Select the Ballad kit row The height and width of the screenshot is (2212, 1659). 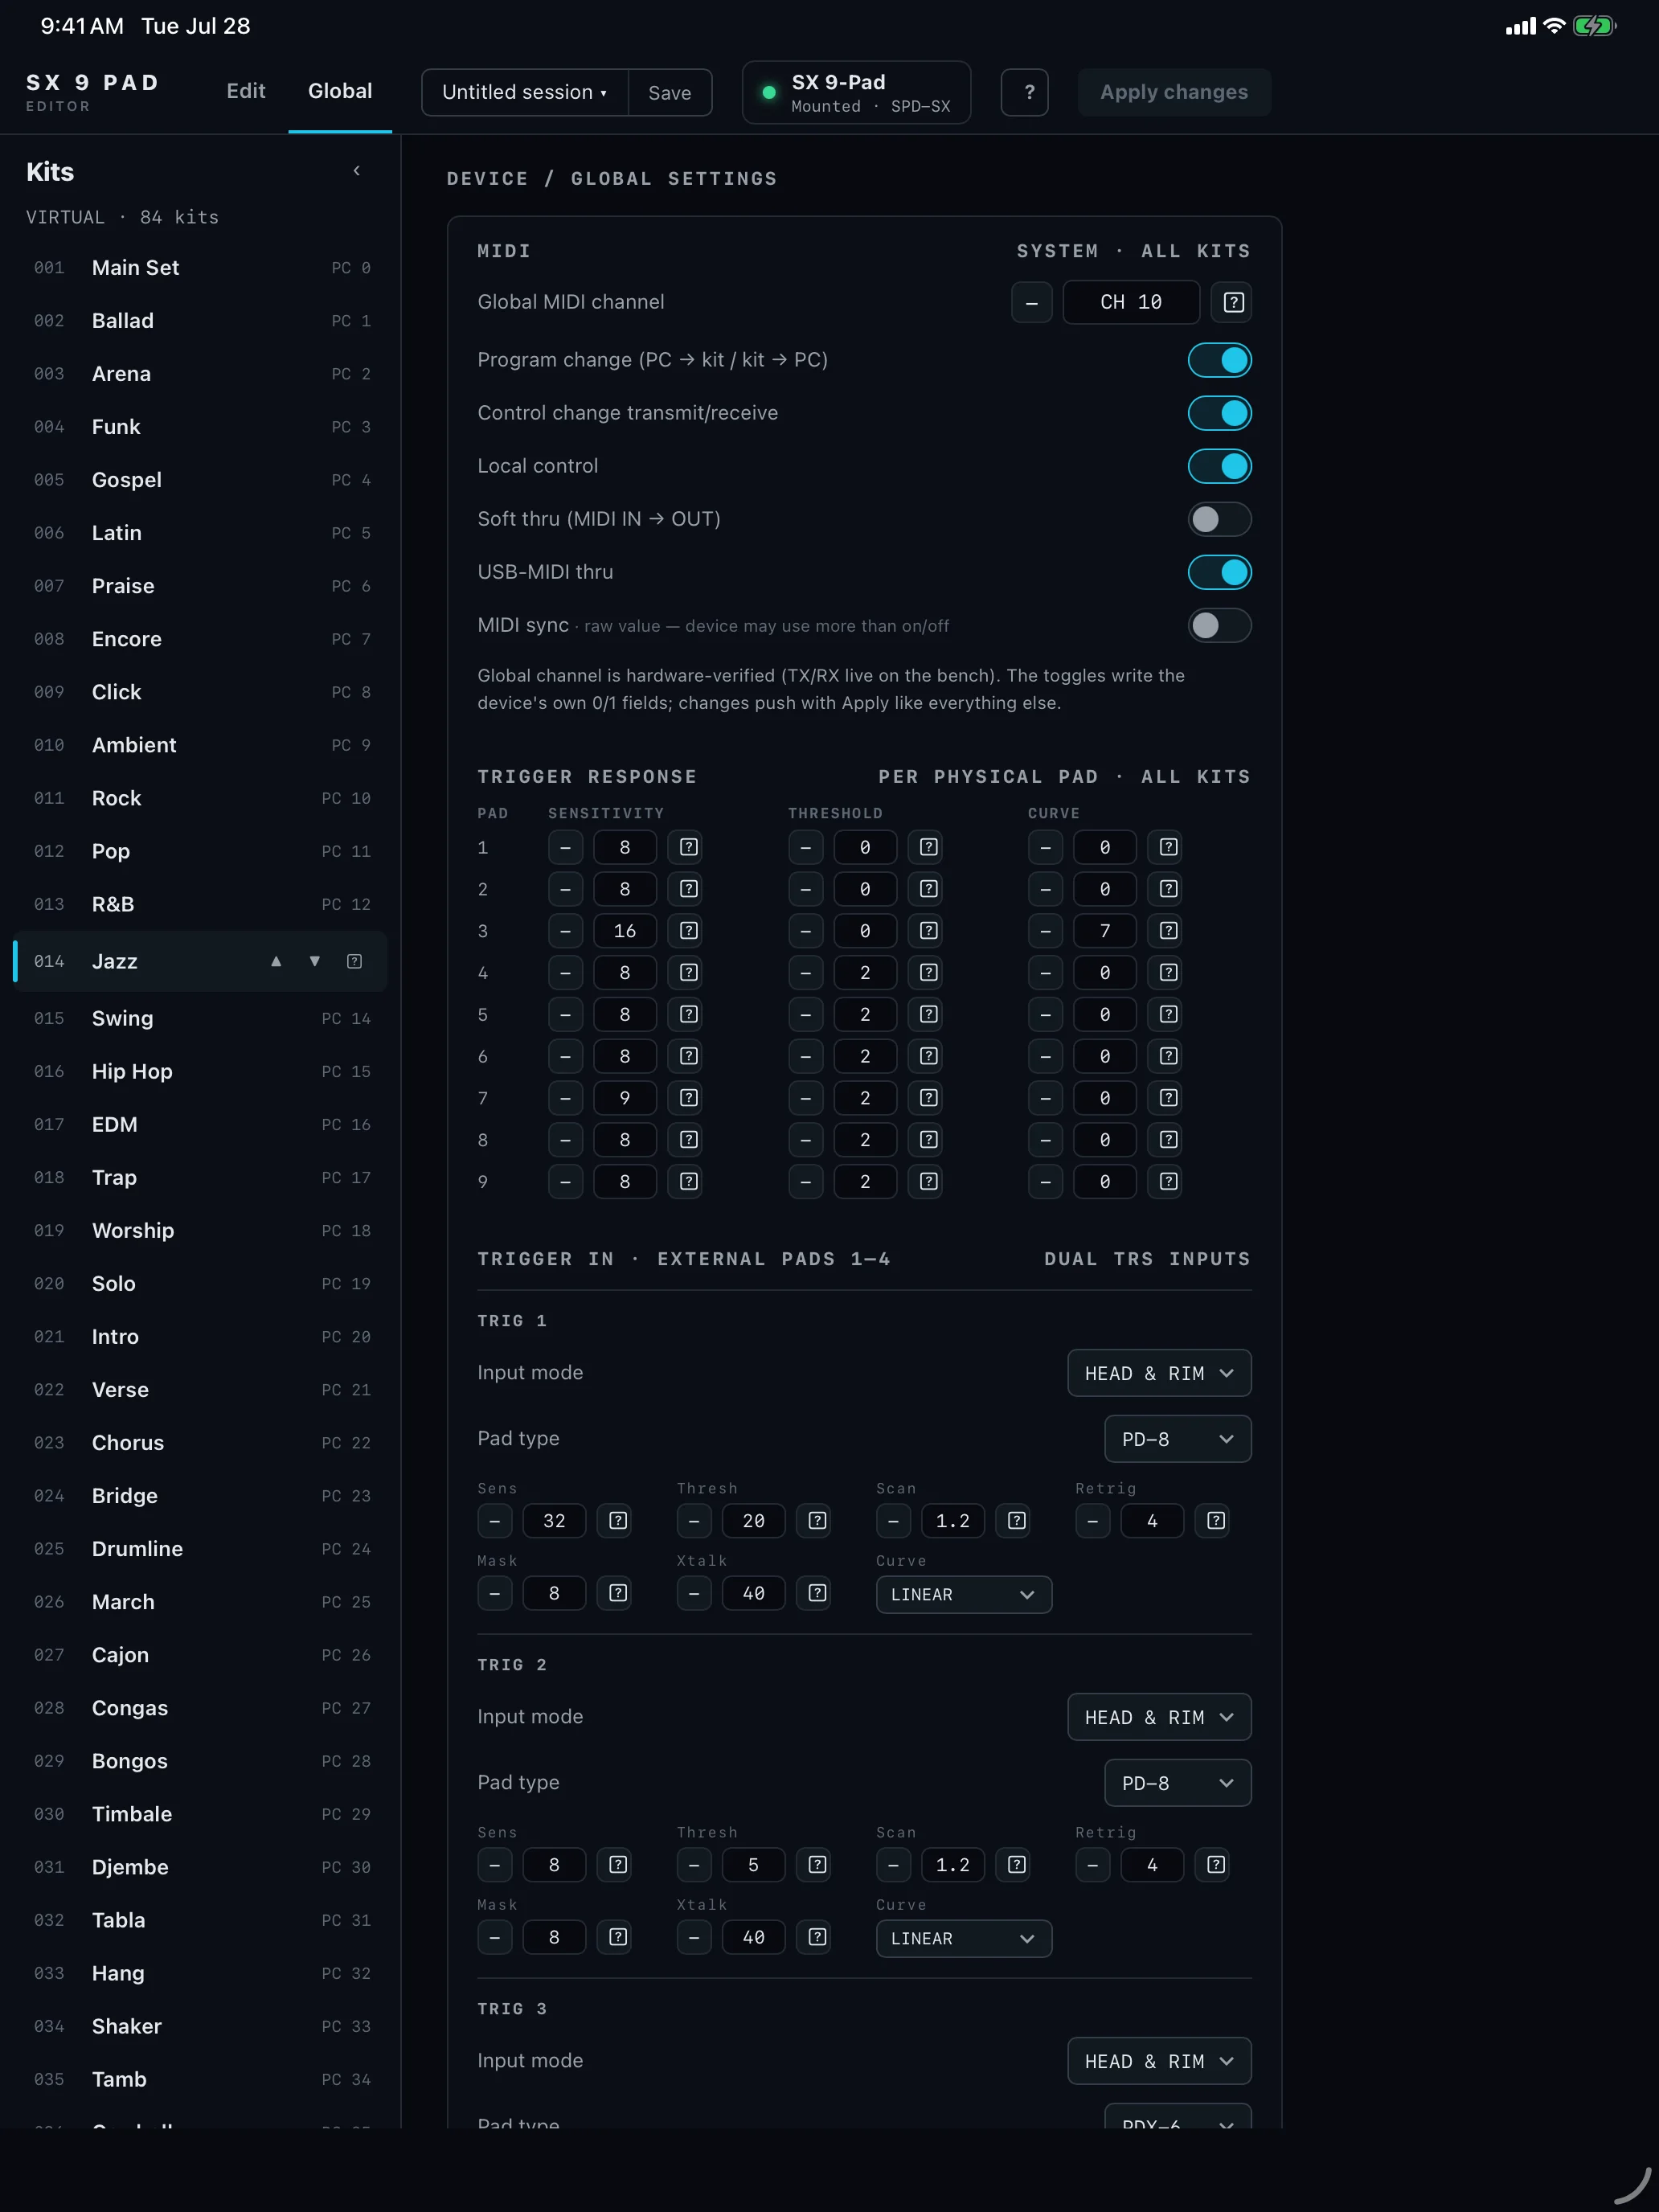(x=200, y=320)
